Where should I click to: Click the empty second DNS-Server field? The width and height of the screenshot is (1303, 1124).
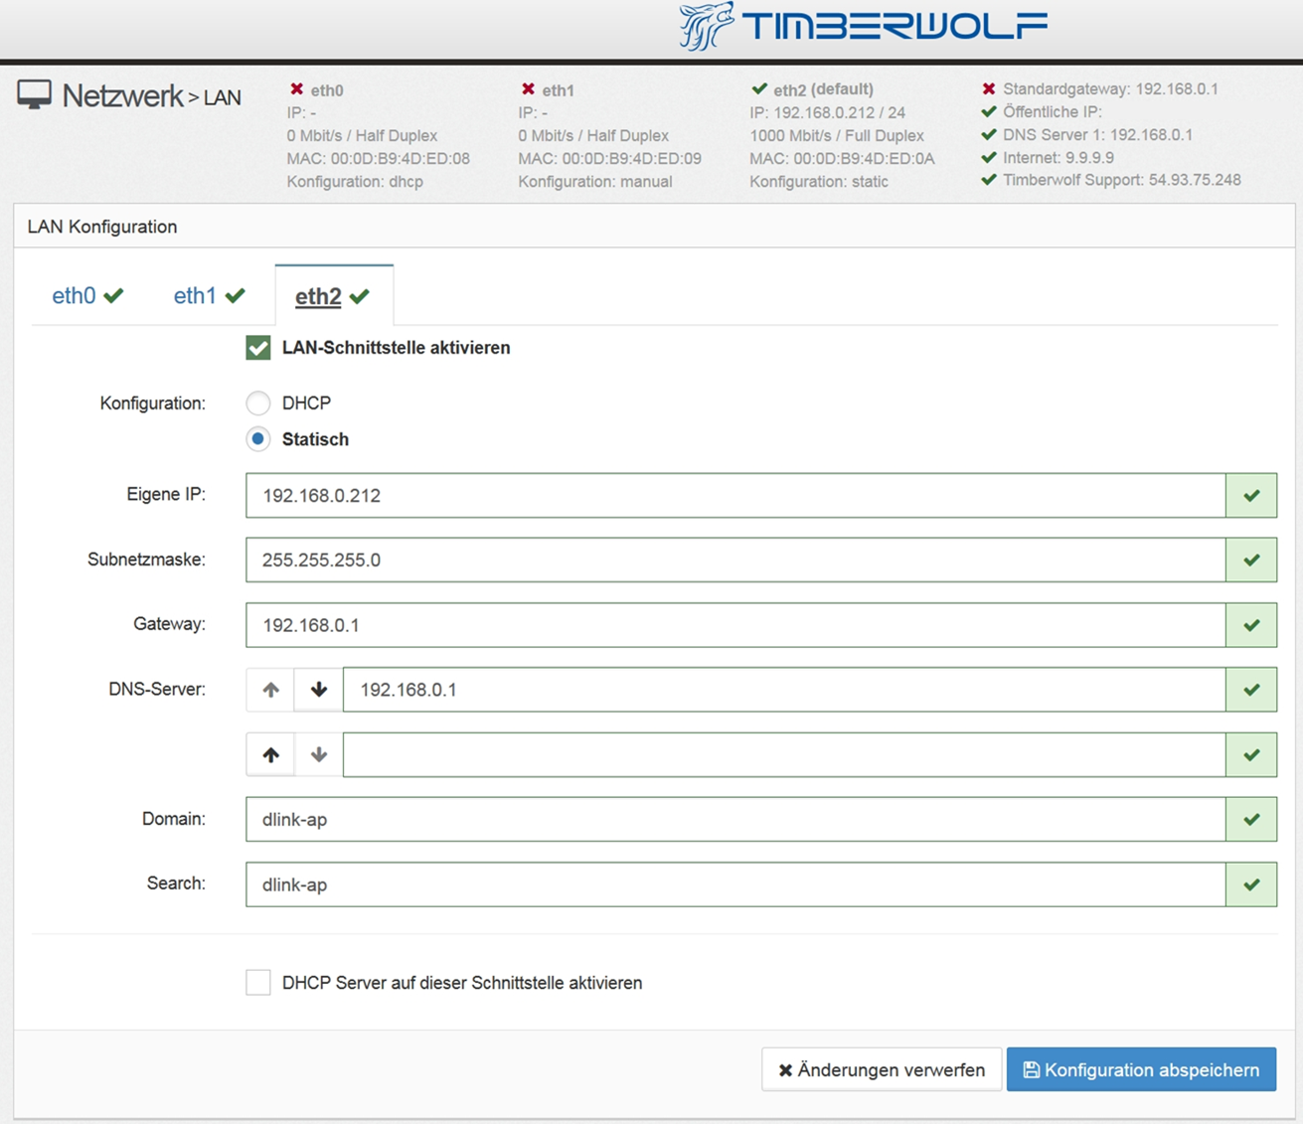click(x=784, y=755)
